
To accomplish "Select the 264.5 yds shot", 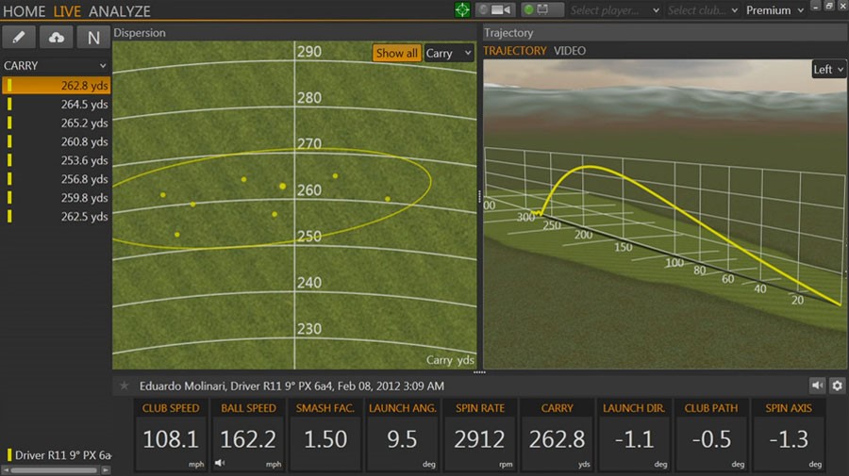I will [57, 104].
